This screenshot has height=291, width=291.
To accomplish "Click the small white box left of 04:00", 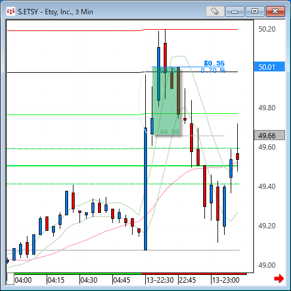I will pyautogui.click(x=10, y=279).
